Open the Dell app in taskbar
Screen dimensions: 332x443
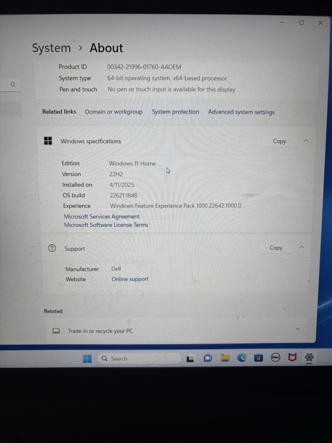(275, 357)
